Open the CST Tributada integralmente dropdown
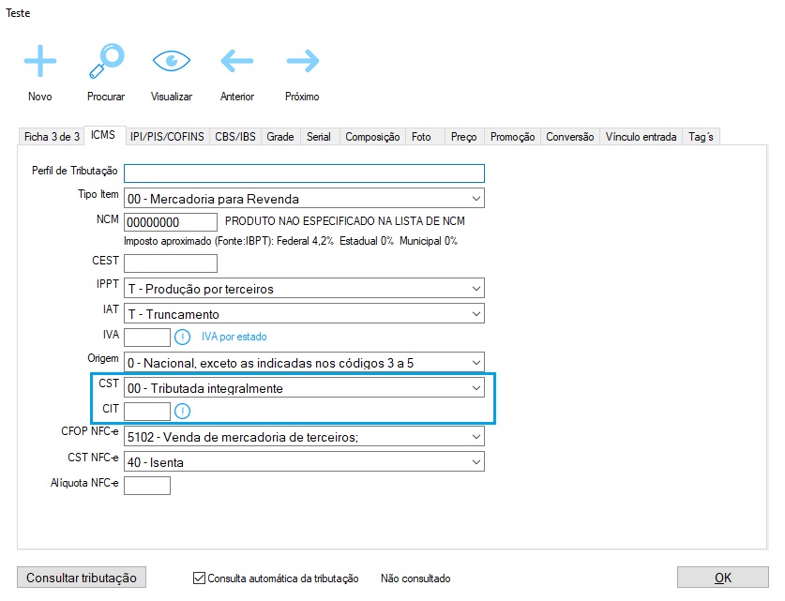 (x=476, y=388)
